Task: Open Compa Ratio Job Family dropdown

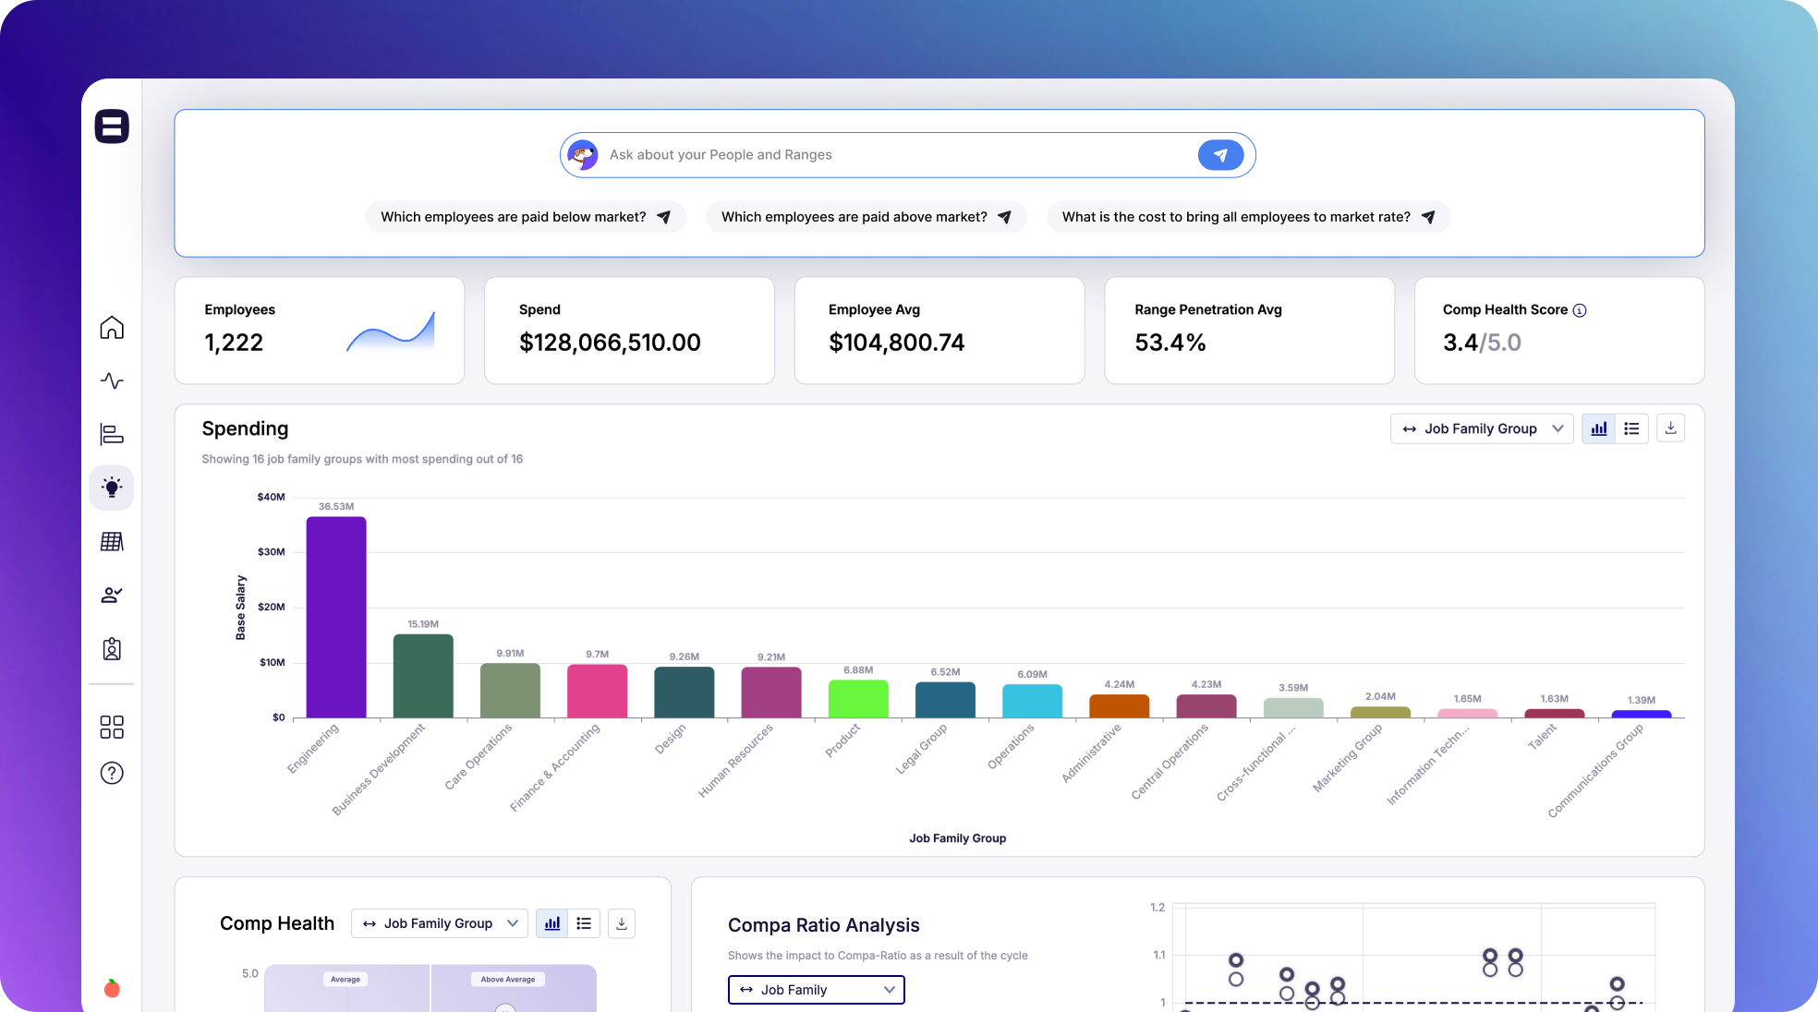Action: 816,990
